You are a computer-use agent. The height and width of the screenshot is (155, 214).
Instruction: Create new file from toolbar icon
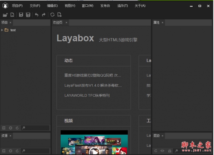point(12,15)
